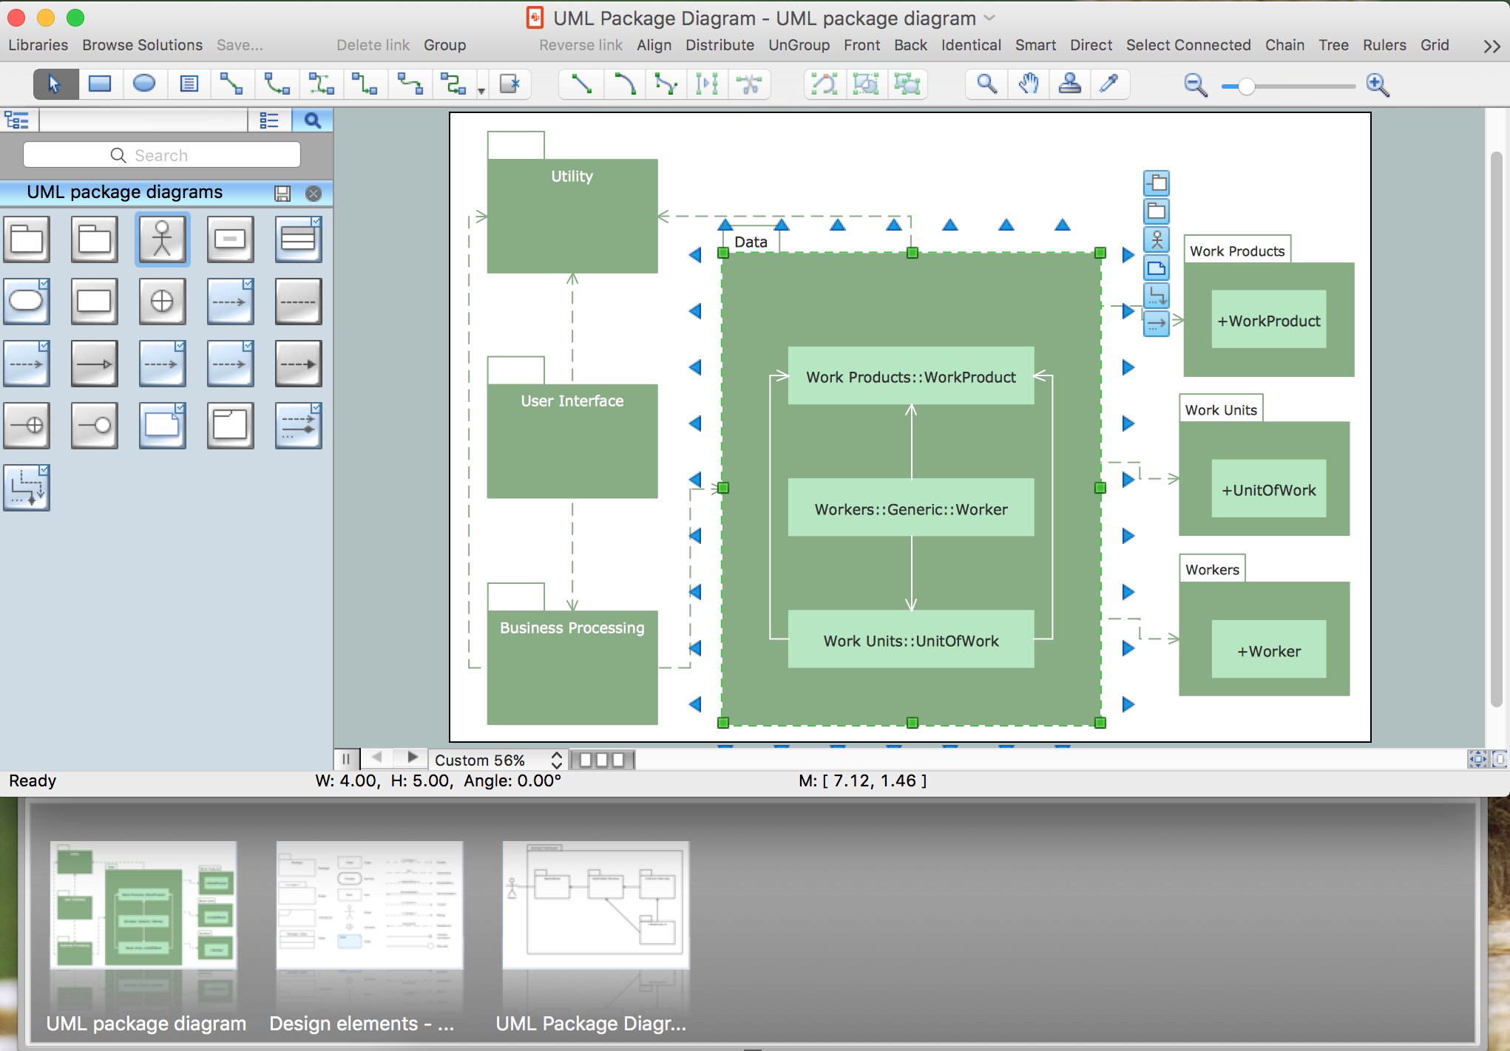This screenshot has height=1051, width=1510.
Task: Select the pointer arrow tool
Action: 55,84
